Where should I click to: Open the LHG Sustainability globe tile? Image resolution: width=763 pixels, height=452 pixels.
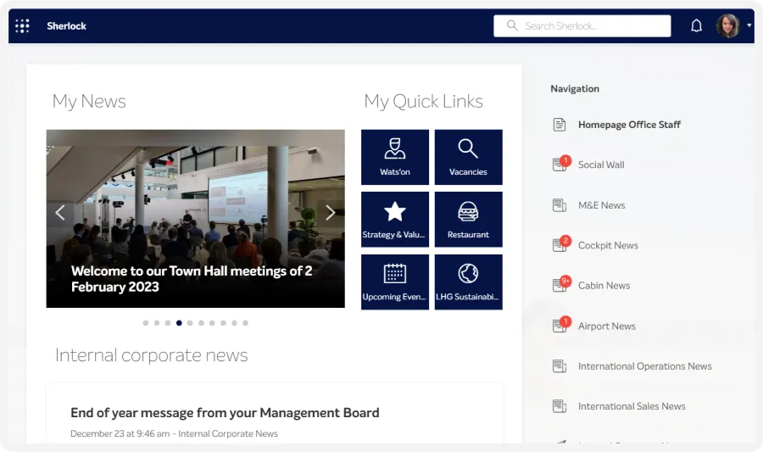(x=469, y=282)
